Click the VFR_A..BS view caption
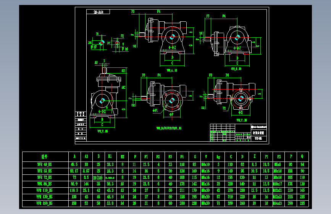The image size is (331, 214). [172, 70]
